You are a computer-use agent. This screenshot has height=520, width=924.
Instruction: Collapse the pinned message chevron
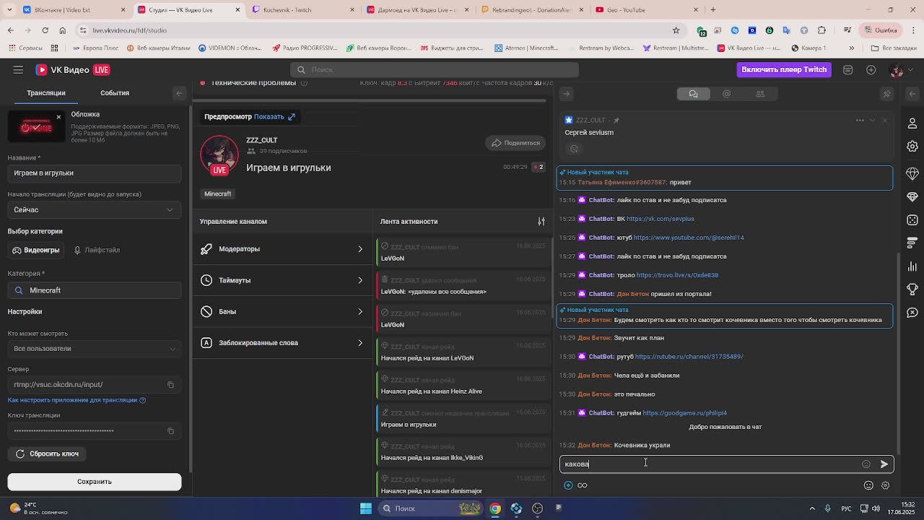[872, 120]
